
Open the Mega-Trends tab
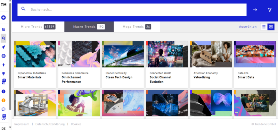click(137, 27)
